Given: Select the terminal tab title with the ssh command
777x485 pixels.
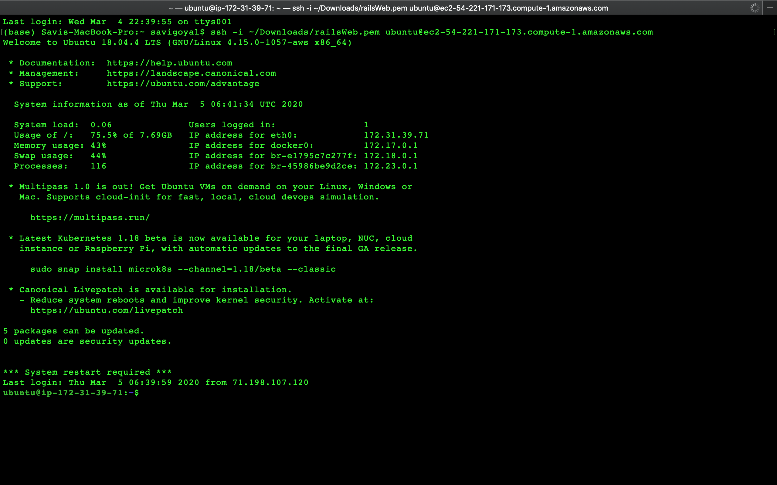Looking at the screenshot, I should tap(388, 8).
